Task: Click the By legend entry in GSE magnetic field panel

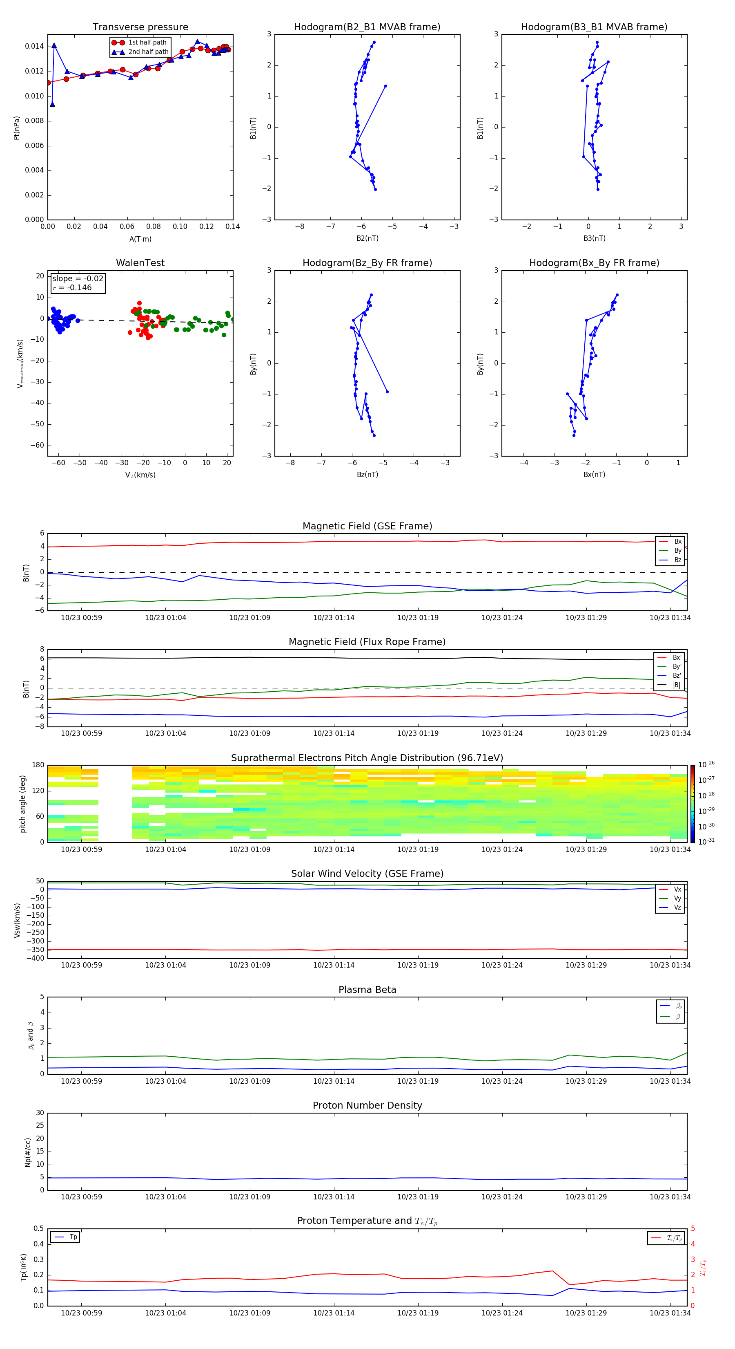Action: click(x=670, y=550)
